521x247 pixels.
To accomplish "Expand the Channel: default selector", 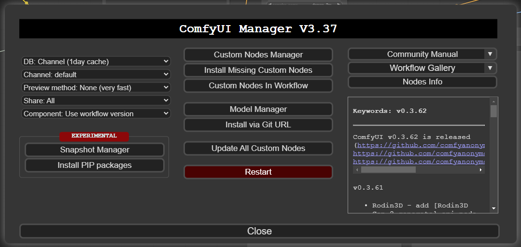I will coord(96,75).
